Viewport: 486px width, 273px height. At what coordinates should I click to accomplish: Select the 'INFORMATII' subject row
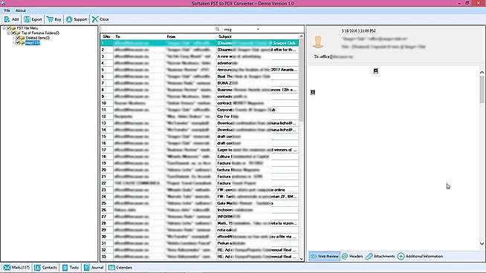pos(200,217)
